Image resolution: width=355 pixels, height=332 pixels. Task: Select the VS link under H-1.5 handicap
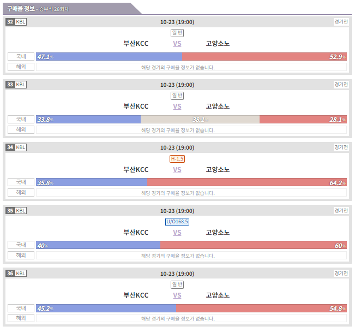coord(177,170)
